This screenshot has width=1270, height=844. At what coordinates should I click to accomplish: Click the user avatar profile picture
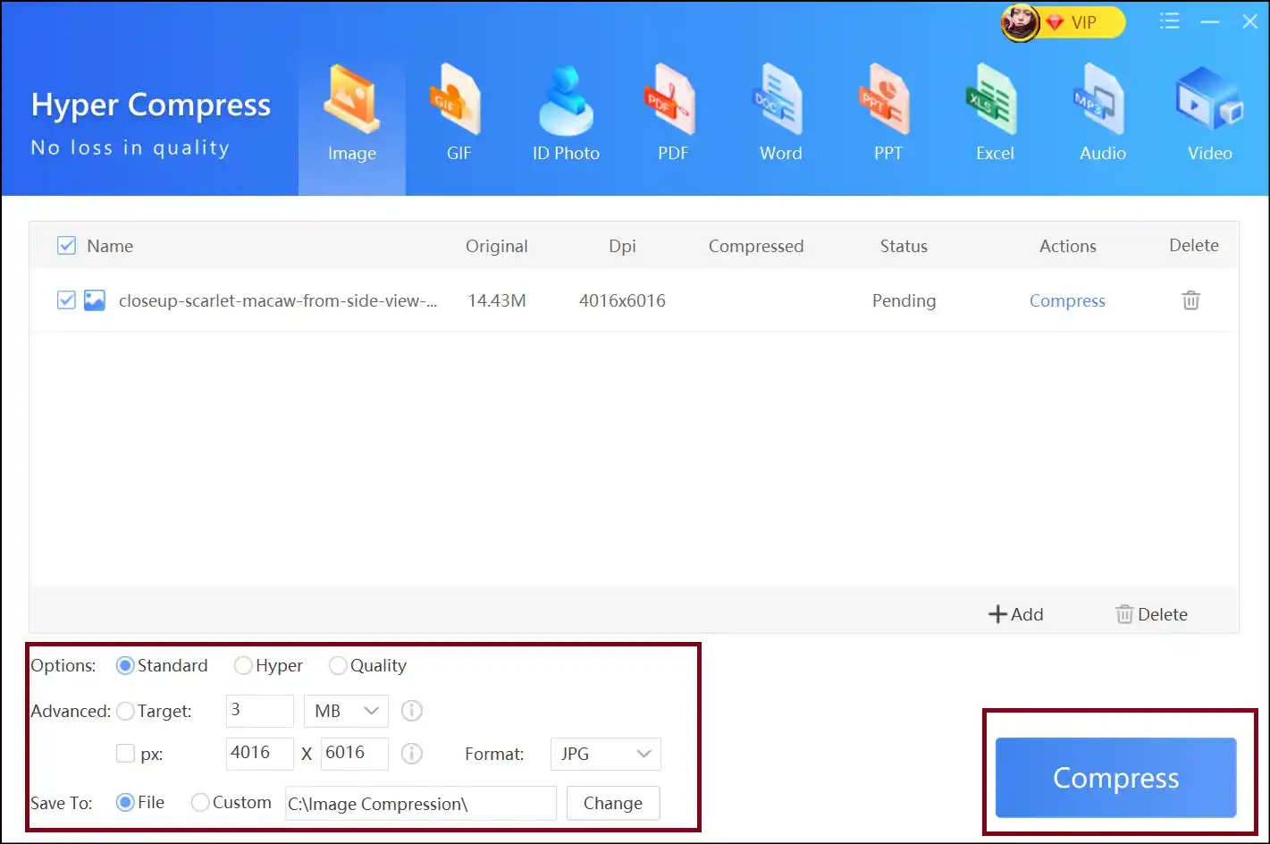click(1020, 23)
